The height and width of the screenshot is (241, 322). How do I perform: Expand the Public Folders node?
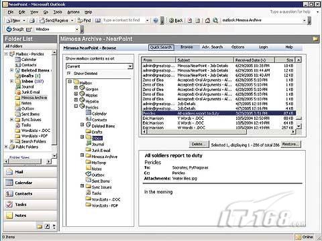[x=6, y=147]
